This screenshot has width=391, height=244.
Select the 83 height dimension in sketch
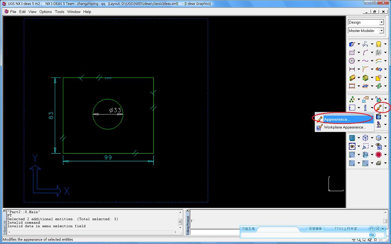pos(51,115)
